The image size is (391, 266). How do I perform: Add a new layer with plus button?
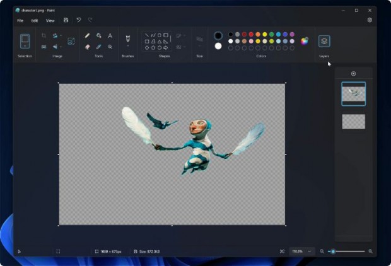353,74
